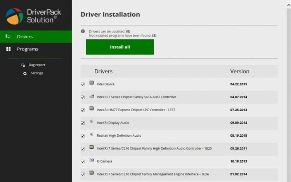Toggle the Realtek High Definition Audio checkbox
Viewport: 291px width, 182px height.
coord(83,136)
